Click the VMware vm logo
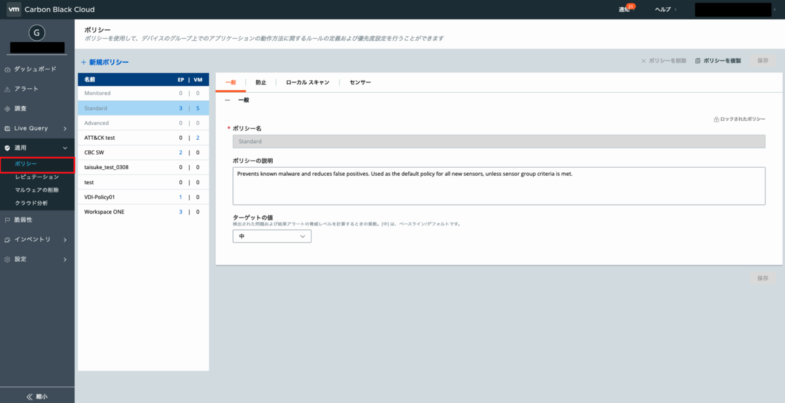 tap(13, 10)
